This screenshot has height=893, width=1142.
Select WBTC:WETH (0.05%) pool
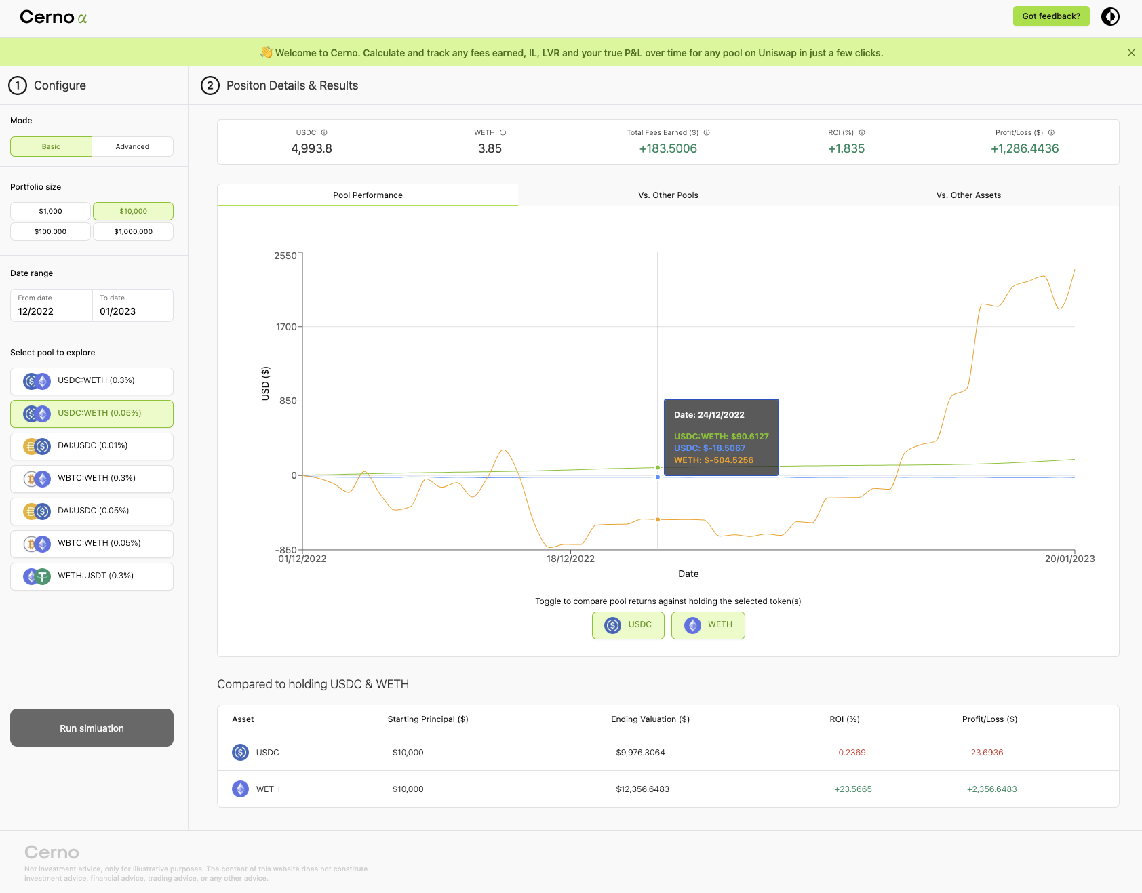92,544
